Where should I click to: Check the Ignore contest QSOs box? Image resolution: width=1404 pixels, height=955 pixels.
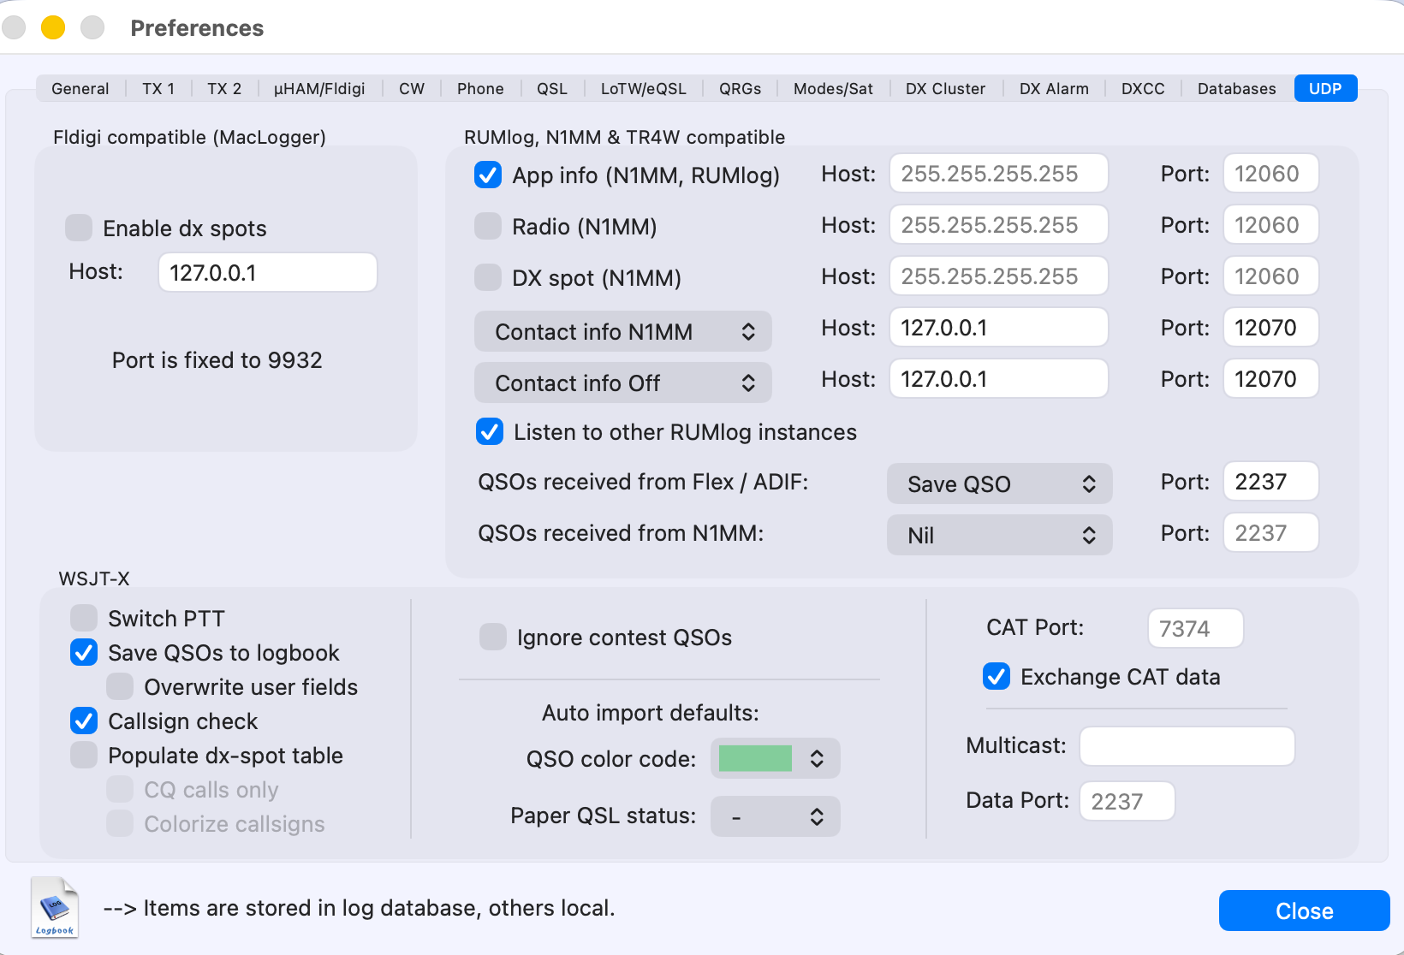[x=493, y=638]
